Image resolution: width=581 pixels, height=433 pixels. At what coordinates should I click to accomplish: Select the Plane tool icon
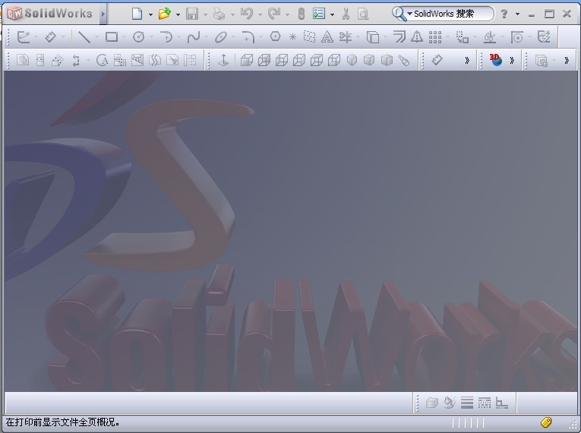pyautogui.click(x=309, y=36)
